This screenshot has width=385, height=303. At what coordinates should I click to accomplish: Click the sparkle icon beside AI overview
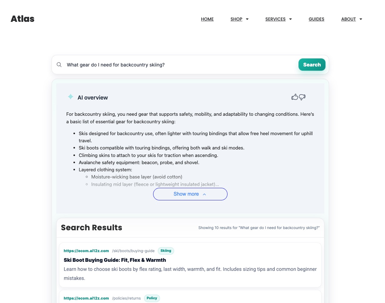(x=71, y=97)
